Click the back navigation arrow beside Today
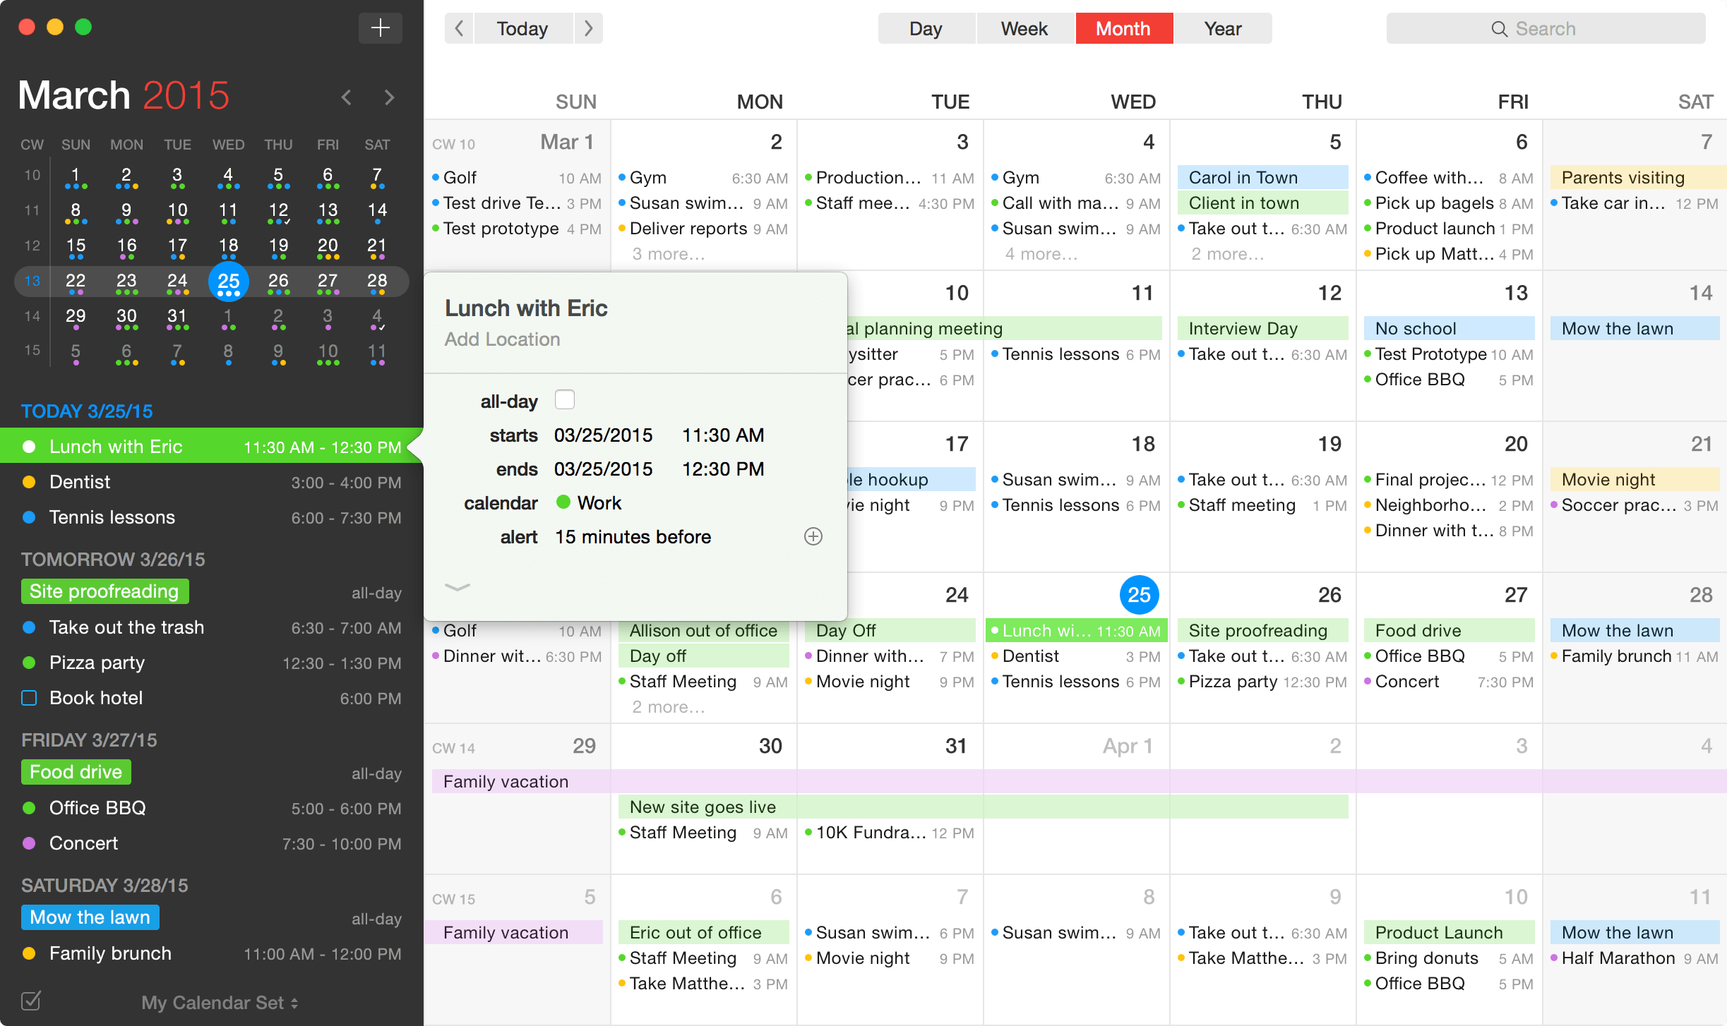 (459, 28)
